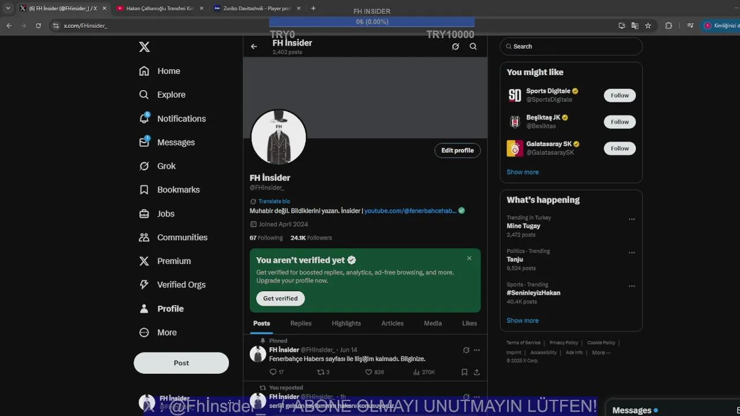This screenshot has width=740, height=416.
Task: Open more options for #SeninleyizHakan trend
Action: tap(632, 286)
